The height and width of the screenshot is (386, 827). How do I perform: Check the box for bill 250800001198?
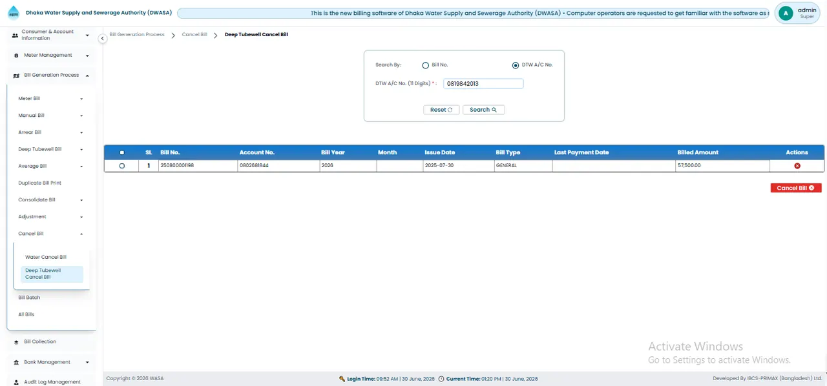click(x=122, y=166)
